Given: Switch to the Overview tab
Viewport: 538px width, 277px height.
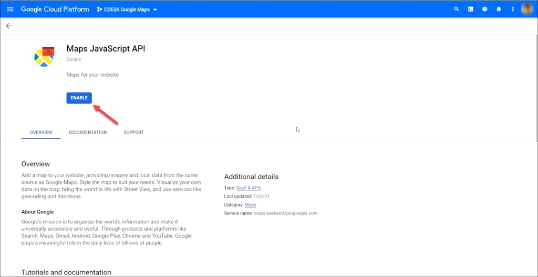Looking at the screenshot, I should [x=41, y=132].
